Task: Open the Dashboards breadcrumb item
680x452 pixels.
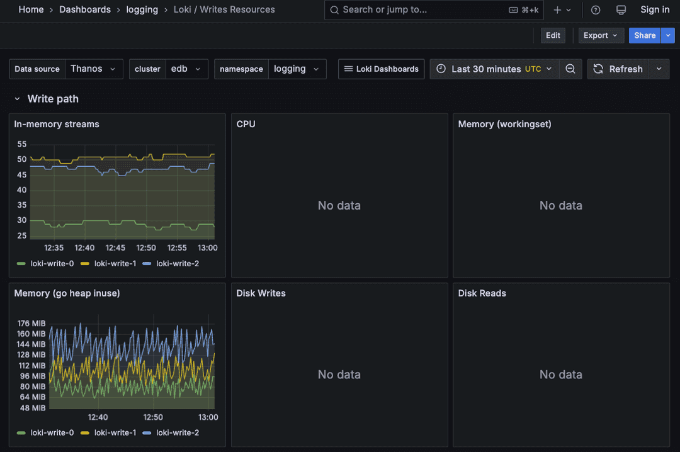Action: pos(85,9)
